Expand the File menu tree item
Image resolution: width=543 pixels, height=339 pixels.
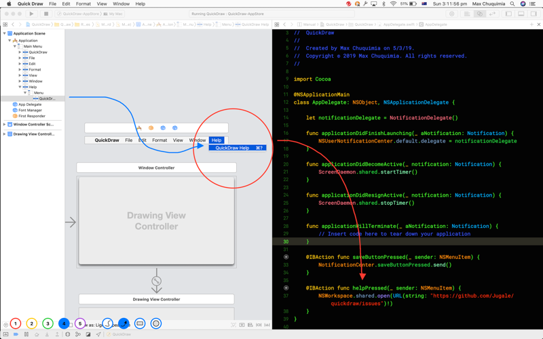click(20, 58)
